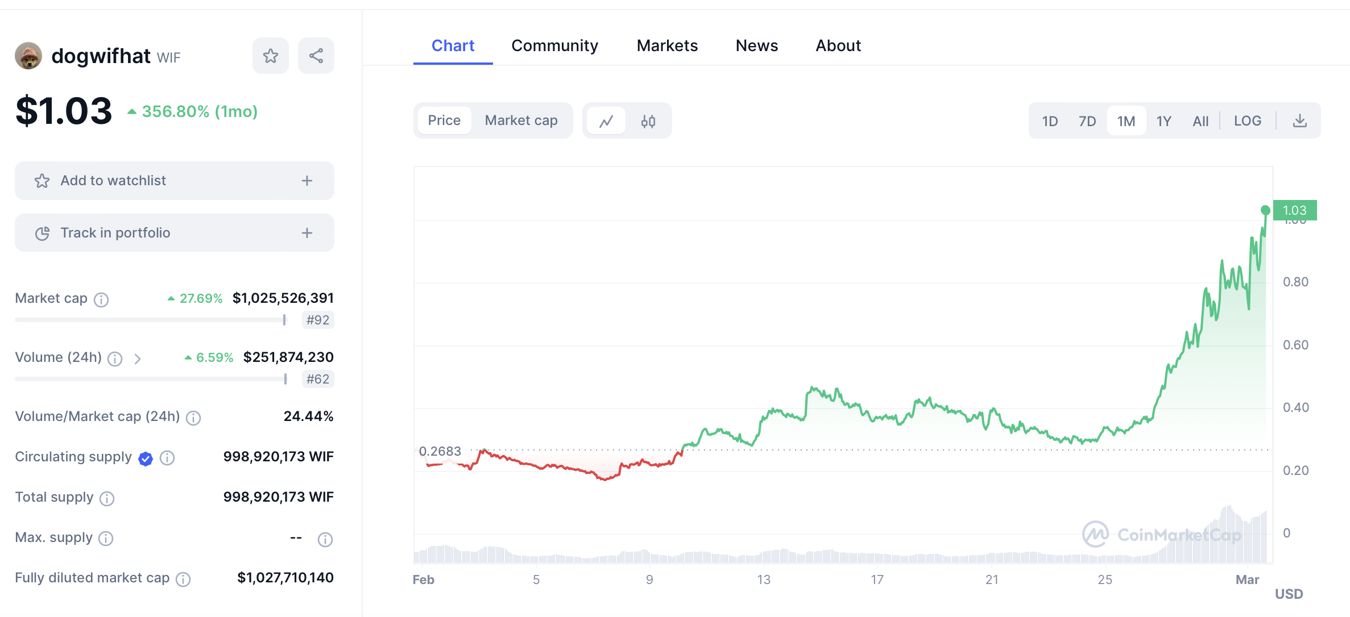Viewport: 1350px width, 617px height.
Task: Switch to line chart view icon
Action: click(606, 121)
